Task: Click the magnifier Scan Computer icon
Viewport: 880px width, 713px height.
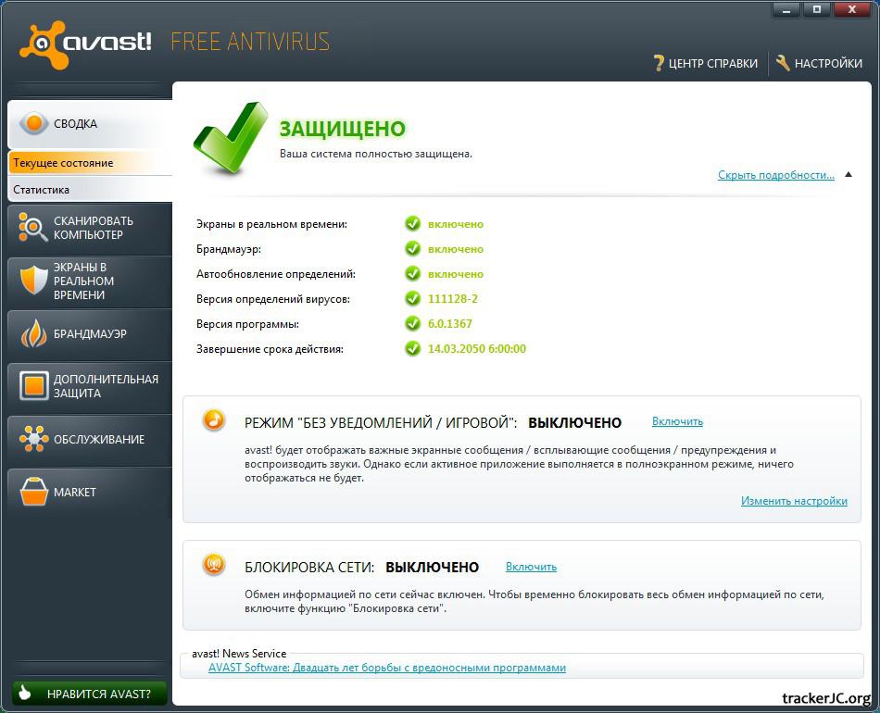Action: pos(33,228)
